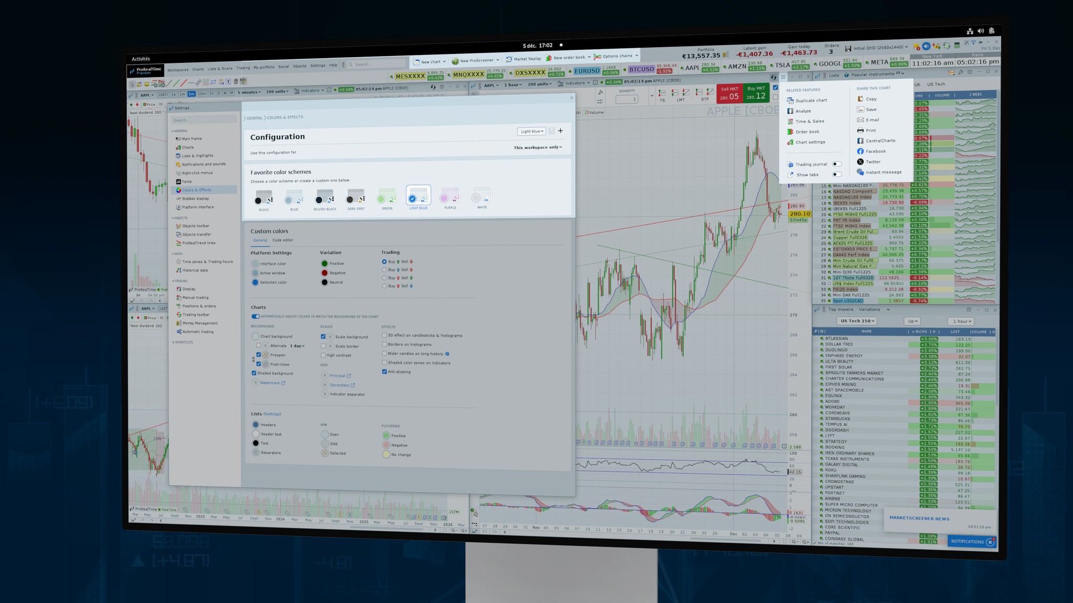
Task: Select the Purple color scheme
Action: 450,199
